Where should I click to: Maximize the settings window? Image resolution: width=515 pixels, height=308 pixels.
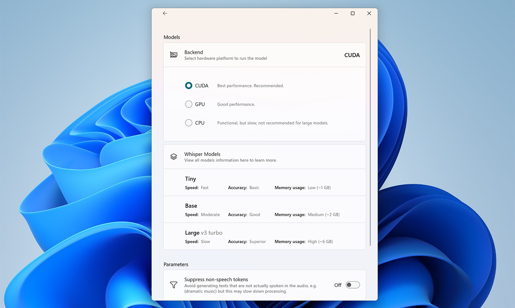pyautogui.click(x=353, y=13)
